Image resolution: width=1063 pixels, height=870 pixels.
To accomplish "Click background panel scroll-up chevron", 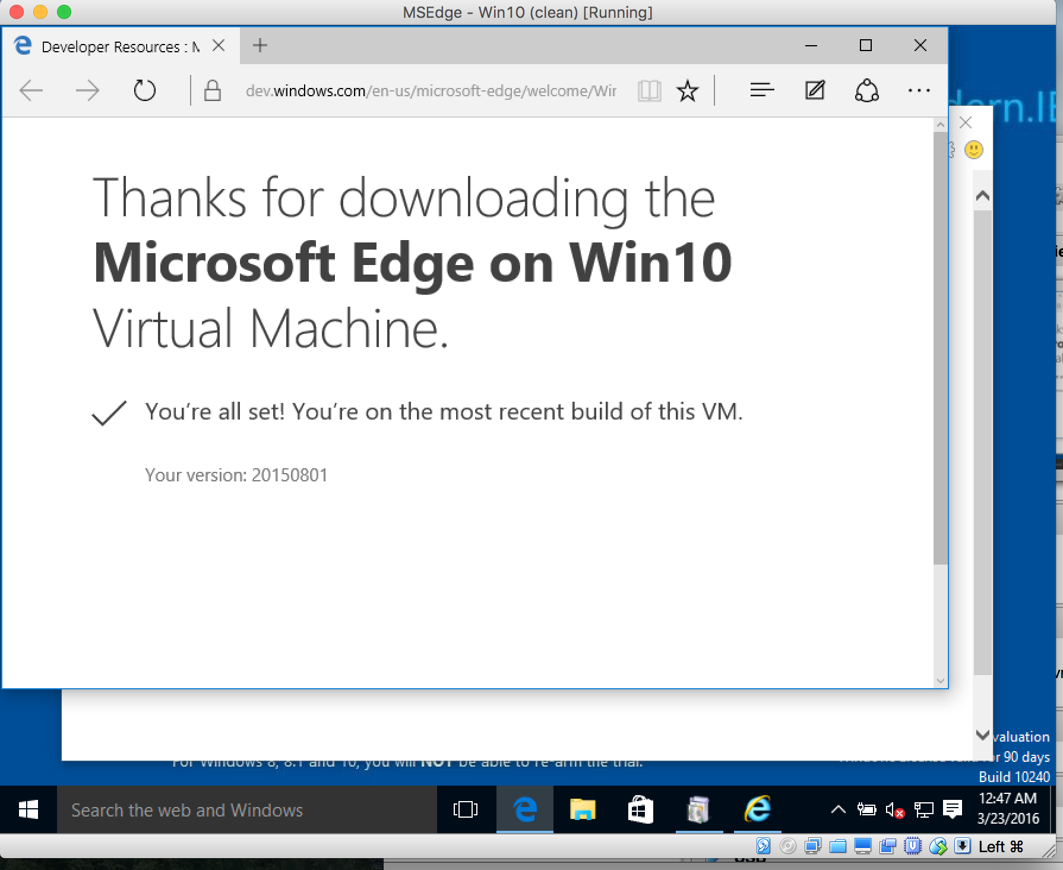I will (983, 196).
